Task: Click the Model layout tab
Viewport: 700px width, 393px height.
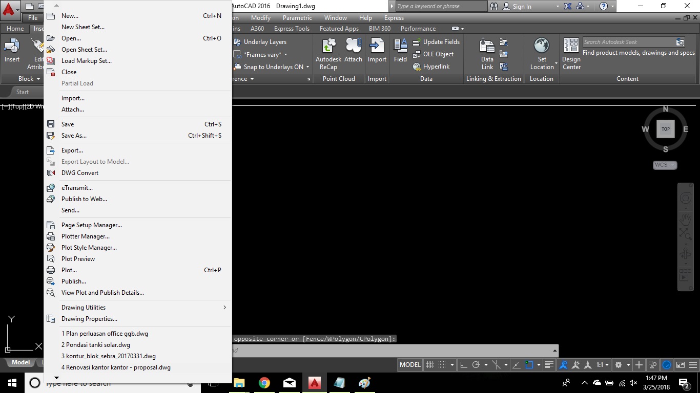Action: tap(20, 362)
